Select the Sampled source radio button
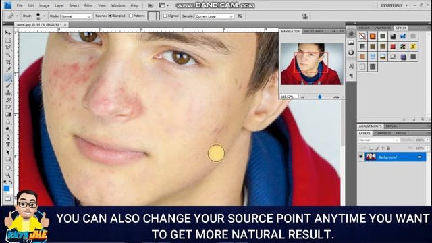 (x=110, y=16)
